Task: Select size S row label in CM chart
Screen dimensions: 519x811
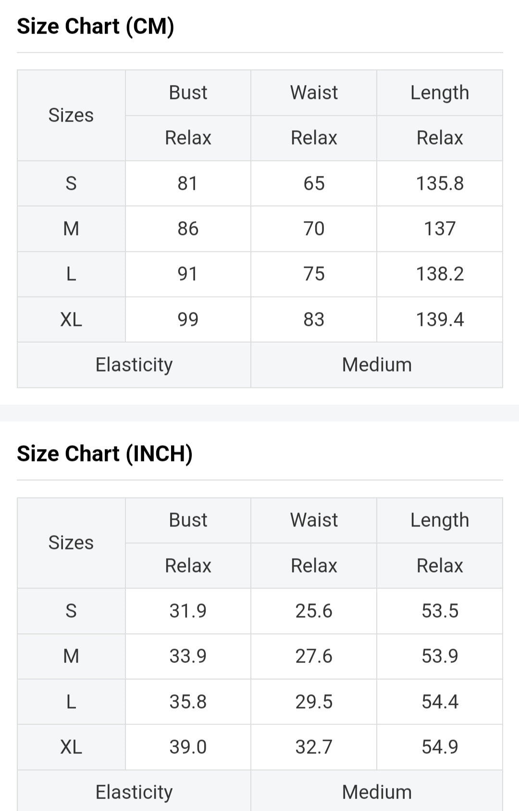Action: coord(71,183)
